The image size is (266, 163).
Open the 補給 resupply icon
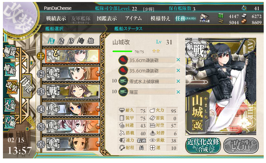click(10, 69)
